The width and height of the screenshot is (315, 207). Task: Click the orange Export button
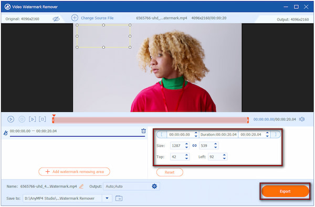[x=285, y=191]
